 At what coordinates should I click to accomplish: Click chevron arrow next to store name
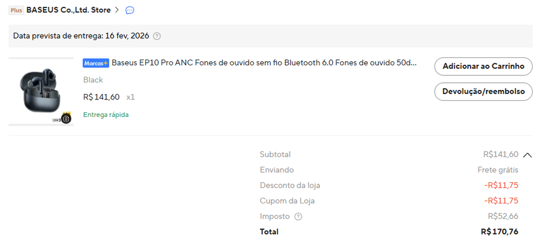pos(117,10)
